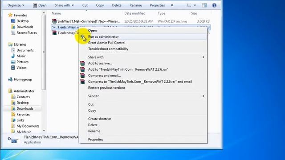Open Recent Places in navigation pane

click(x=24, y=32)
